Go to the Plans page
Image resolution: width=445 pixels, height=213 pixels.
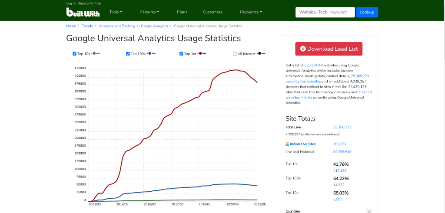tap(182, 12)
